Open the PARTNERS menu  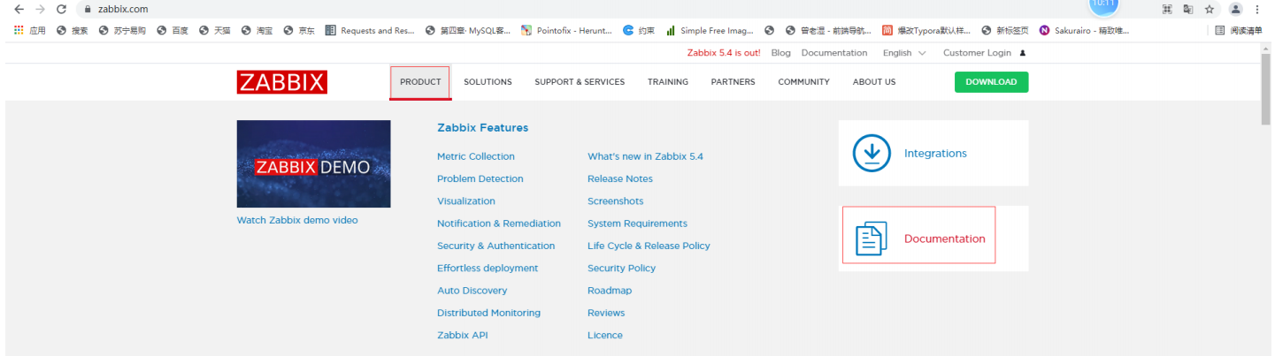click(733, 82)
